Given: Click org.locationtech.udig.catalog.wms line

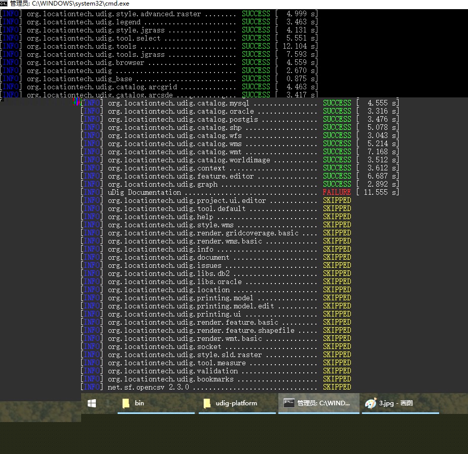Looking at the screenshot, I should (x=240, y=144).
